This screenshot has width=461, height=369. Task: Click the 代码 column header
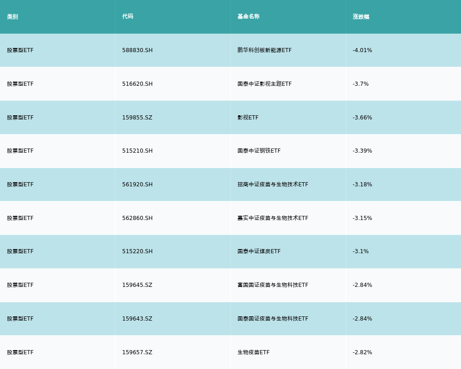click(128, 17)
